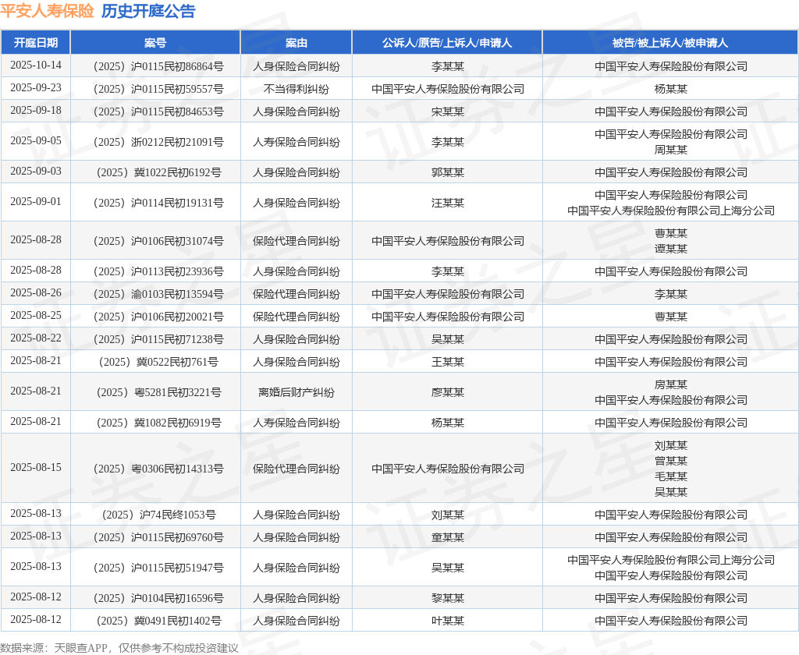Click defendant 周某某
This screenshot has width=799, height=655.
670,150
